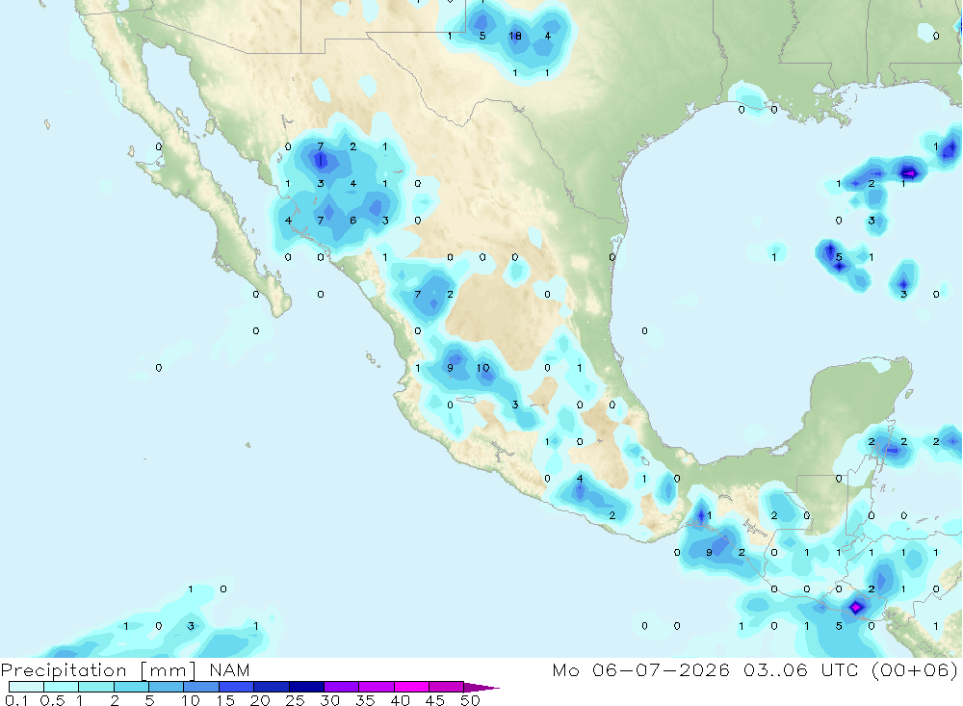The height and width of the screenshot is (706, 963).
Task: Click the '10' precipitation value over central Mexico
Action: (x=482, y=367)
